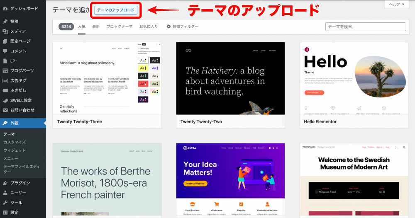Select the 最新 tab

[96, 27]
